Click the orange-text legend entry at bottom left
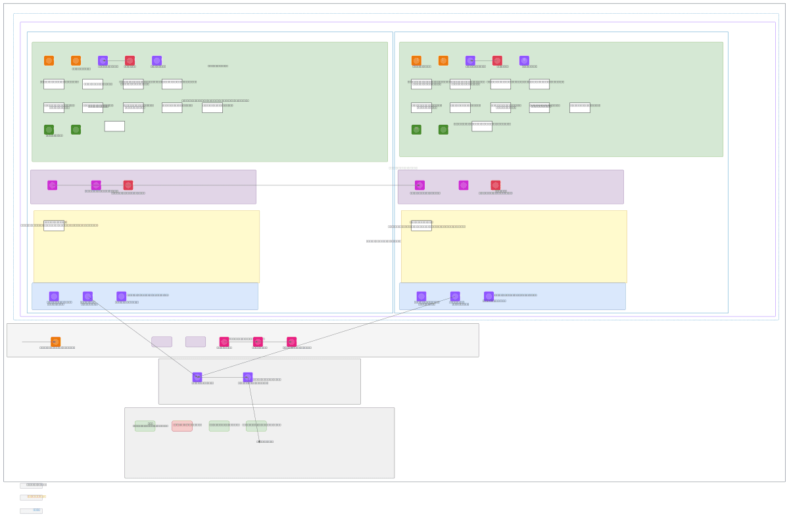This screenshot has width=789, height=517. pyautogui.click(x=31, y=497)
